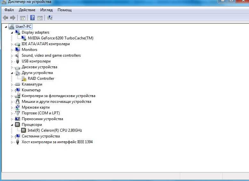This screenshot has width=249, height=181.
Task: Expand Sound, video and game controllers
Action: pos(12,56)
